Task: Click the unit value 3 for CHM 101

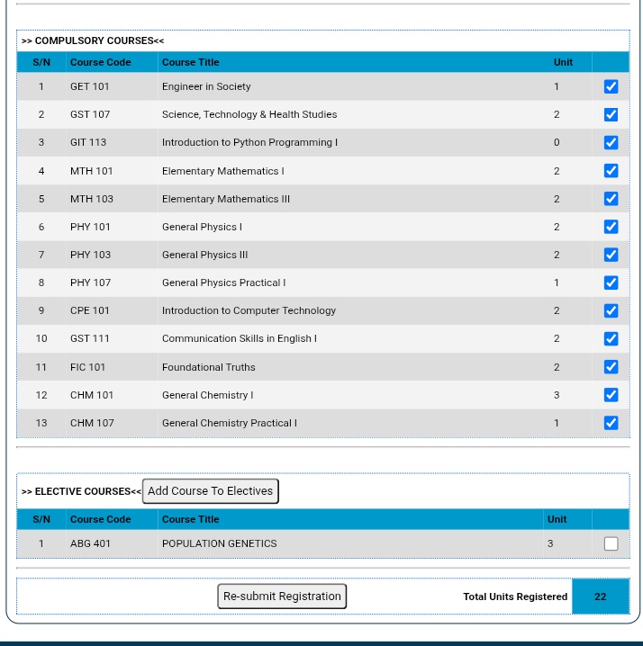Action: (557, 395)
